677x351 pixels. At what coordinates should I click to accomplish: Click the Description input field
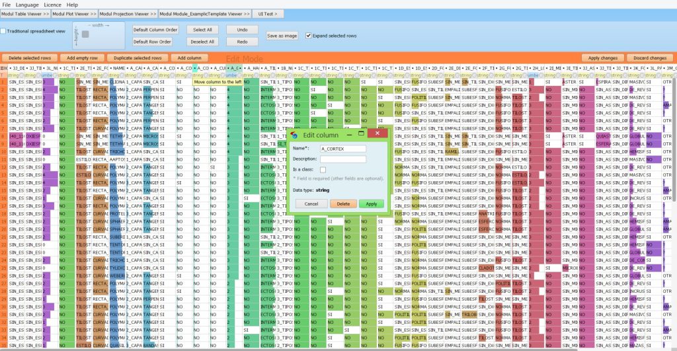pyautogui.click(x=342, y=159)
